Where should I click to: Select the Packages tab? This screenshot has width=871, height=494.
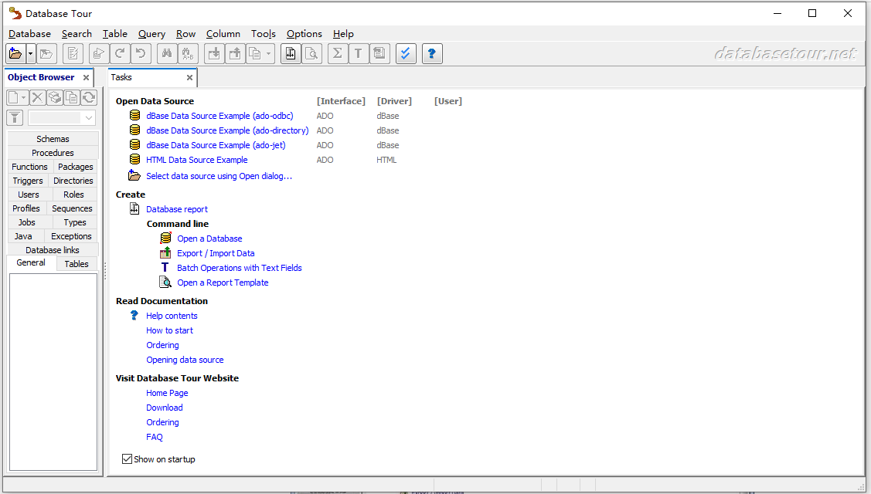(76, 167)
